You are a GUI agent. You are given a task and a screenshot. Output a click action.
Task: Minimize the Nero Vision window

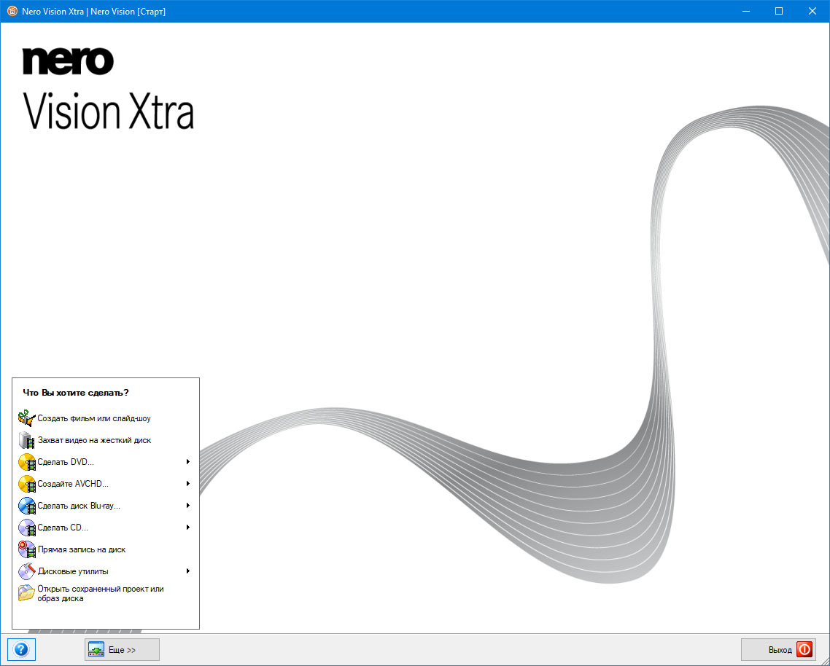coord(746,11)
